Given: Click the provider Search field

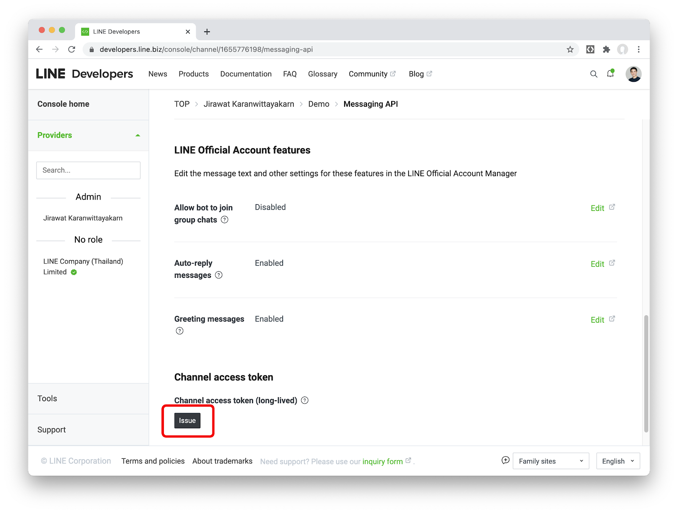Looking at the screenshot, I should (88, 170).
